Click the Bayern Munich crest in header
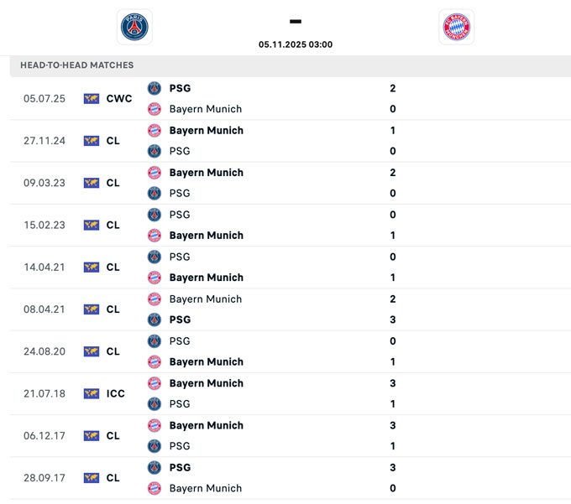This screenshot has width=571, height=504. (x=456, y=27)
